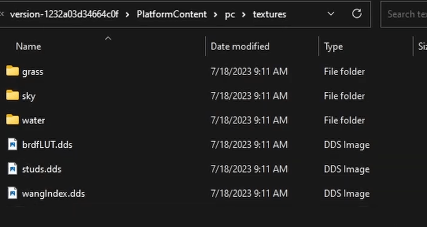Refresh the textures folder view
427x227 pixels.
pyautogui.click(x=357, y=14)
